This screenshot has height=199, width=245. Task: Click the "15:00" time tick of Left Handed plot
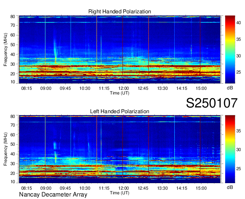point(201,188)
